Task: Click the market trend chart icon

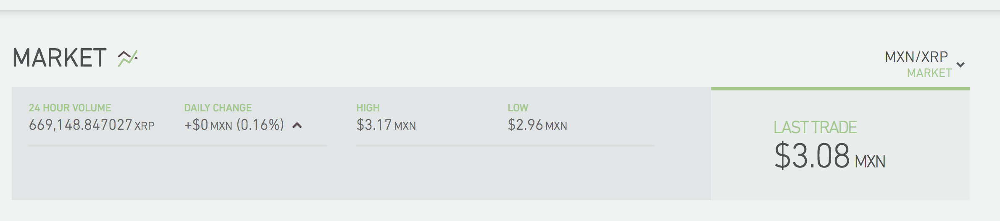Action: point(128,58)
